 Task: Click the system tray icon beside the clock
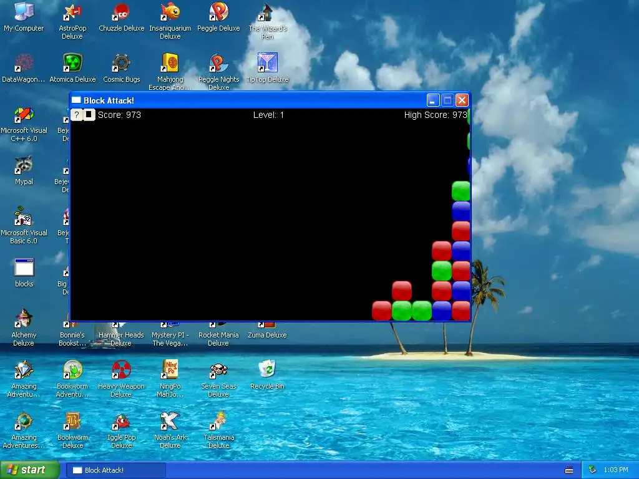tap(593, 470)
